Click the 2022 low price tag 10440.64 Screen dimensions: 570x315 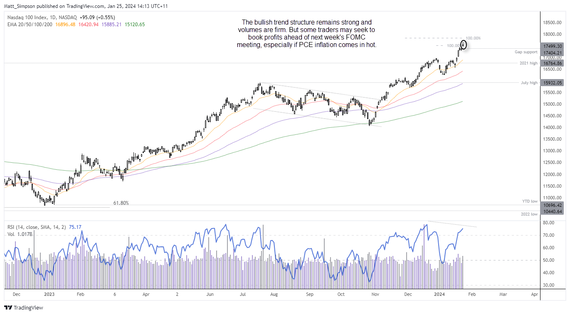552,211
